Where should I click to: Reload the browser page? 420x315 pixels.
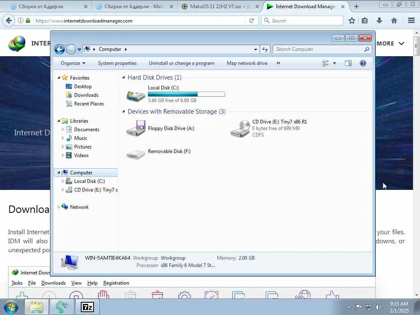pos(251,21)
